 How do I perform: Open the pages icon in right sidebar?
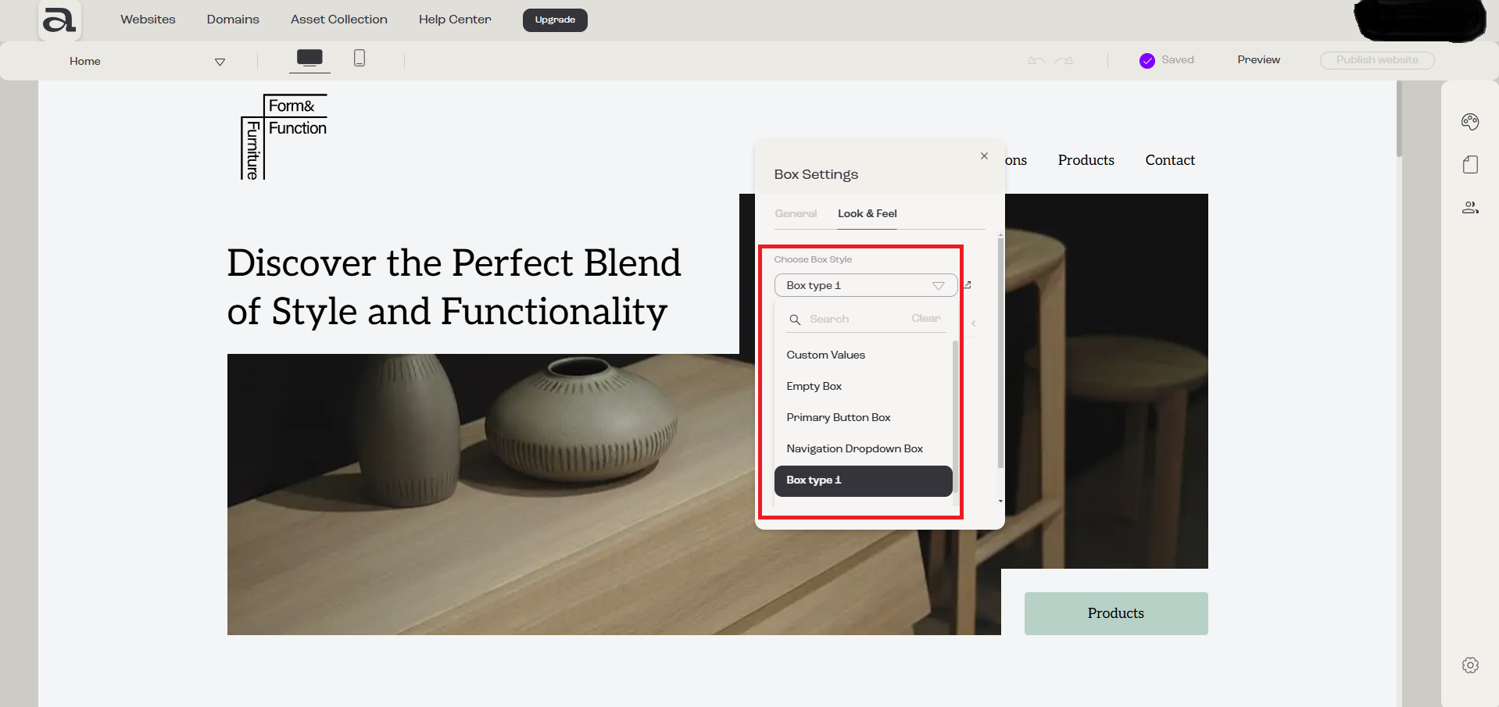[1470, 164]
